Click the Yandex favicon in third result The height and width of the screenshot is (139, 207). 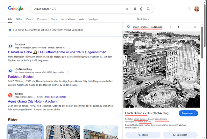(x=10, y=95)
